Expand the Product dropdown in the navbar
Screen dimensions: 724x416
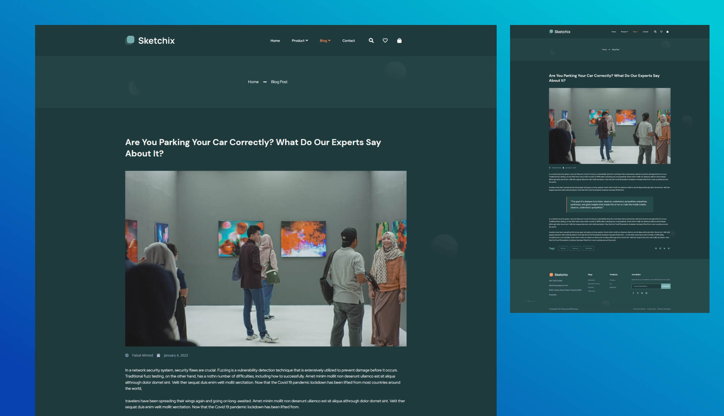coord(299,41)
